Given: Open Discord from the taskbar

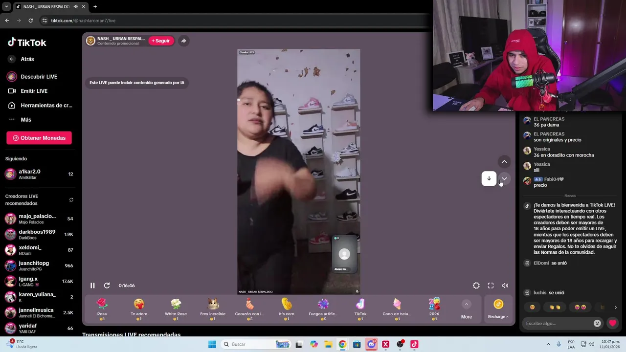Looking at the screenshot, I should point(371,344).
